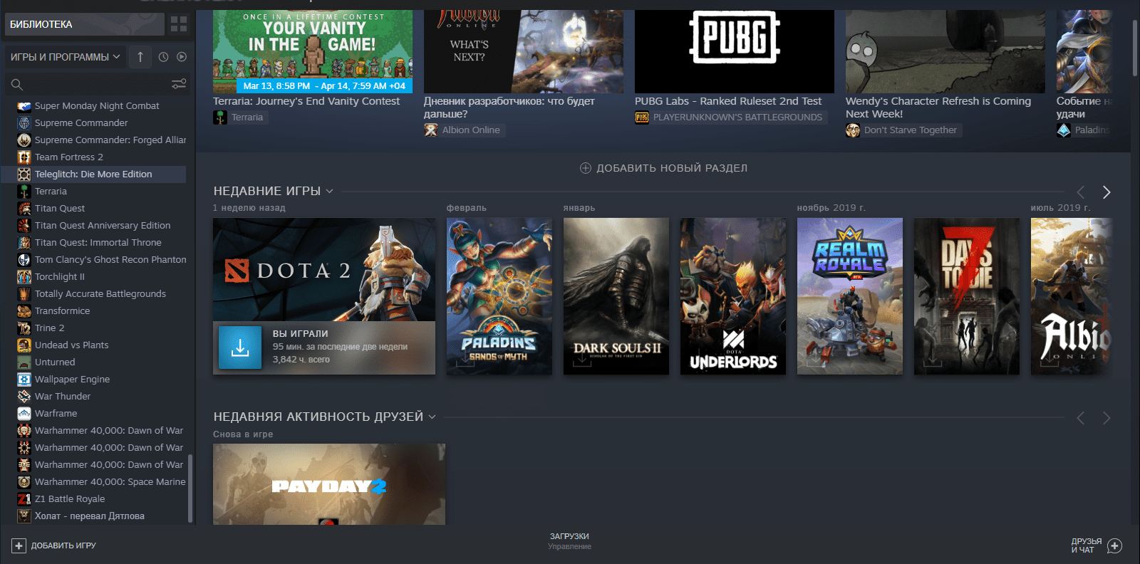The width and height of the screenshot is (1140, 564).
Task: Click the Terraria news game tag
Action: (240, 117)
